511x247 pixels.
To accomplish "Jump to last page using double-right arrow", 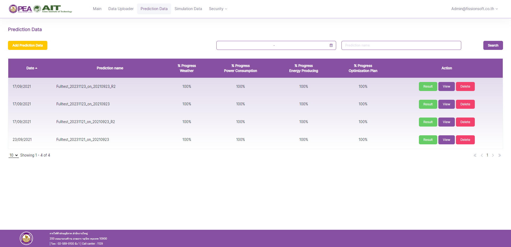I will pyautogui.click(x=500, y=155).
